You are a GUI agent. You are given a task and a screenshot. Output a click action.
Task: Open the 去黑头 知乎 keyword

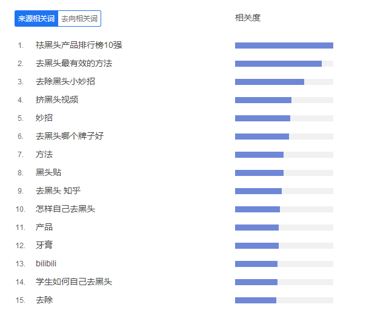point(58,191)
